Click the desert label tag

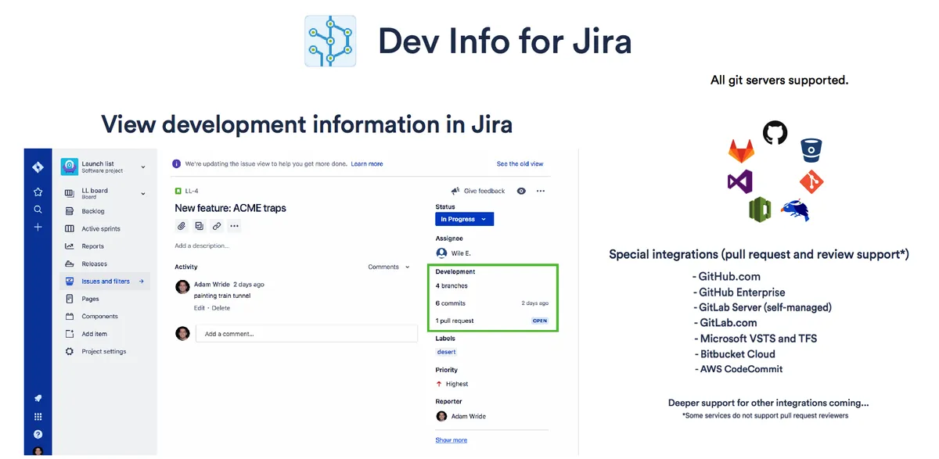click(x=446, y=352)
